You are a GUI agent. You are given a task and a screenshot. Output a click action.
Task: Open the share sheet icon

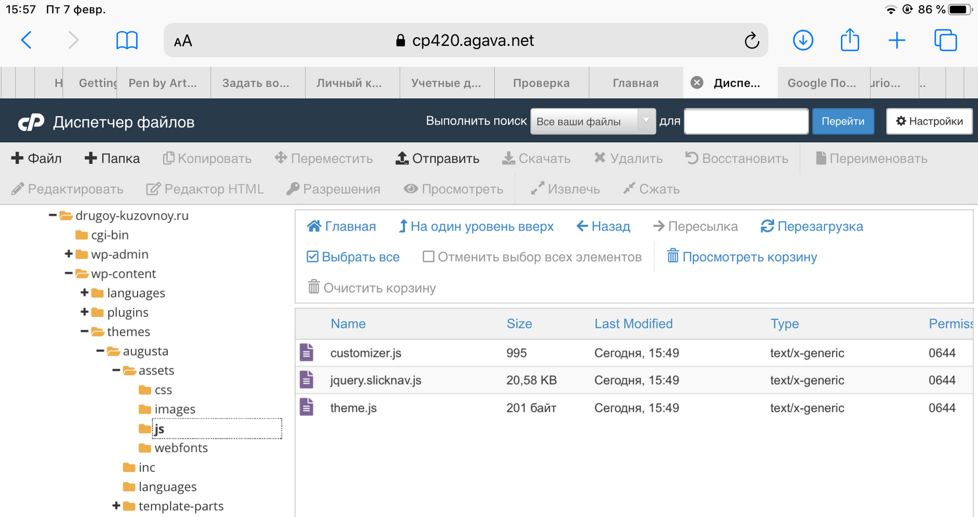[850, 40]
